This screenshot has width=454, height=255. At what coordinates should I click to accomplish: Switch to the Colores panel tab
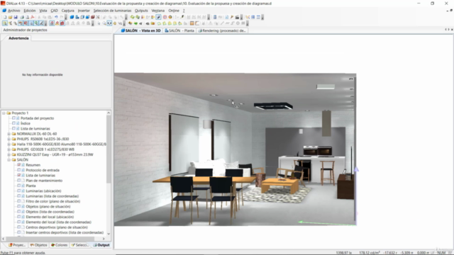pos(60,245)
